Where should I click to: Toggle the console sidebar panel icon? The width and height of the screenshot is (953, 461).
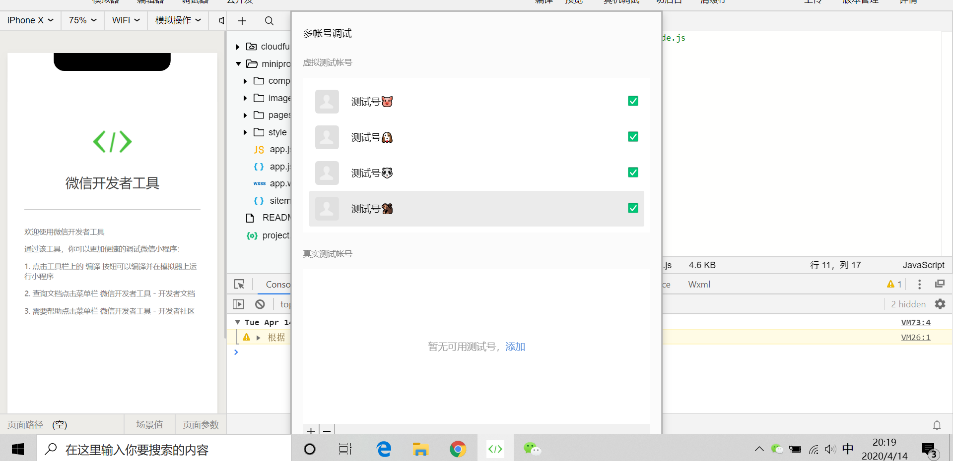(x=238, y=304)
